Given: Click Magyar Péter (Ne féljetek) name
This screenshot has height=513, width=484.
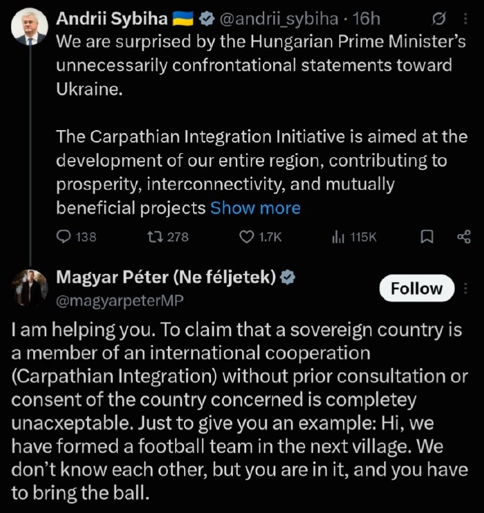Looking at the screenshot, I should [x=166, y=278].
